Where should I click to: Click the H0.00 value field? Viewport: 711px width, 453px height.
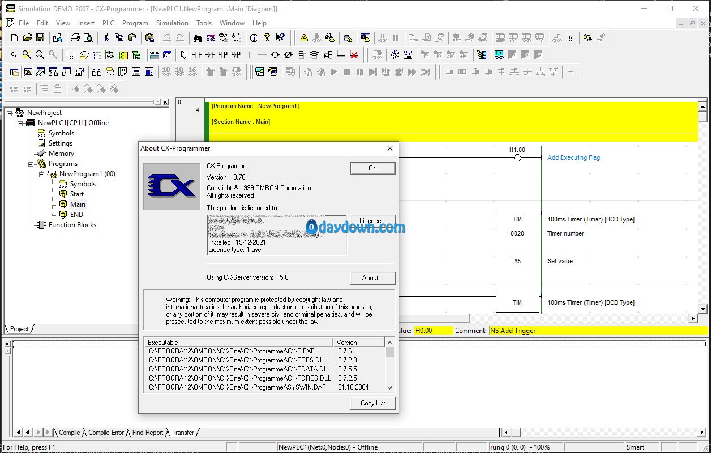(434, 331)
